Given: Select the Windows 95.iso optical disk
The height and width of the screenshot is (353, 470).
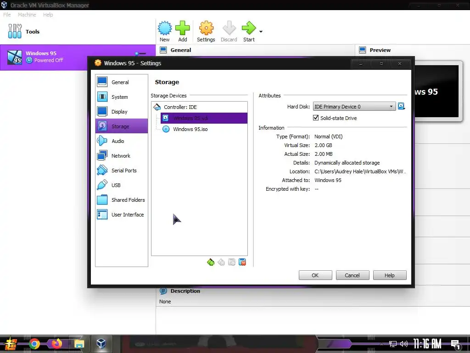Looking at the screenshot, I should pyautogui.click(x=204, y=129).
